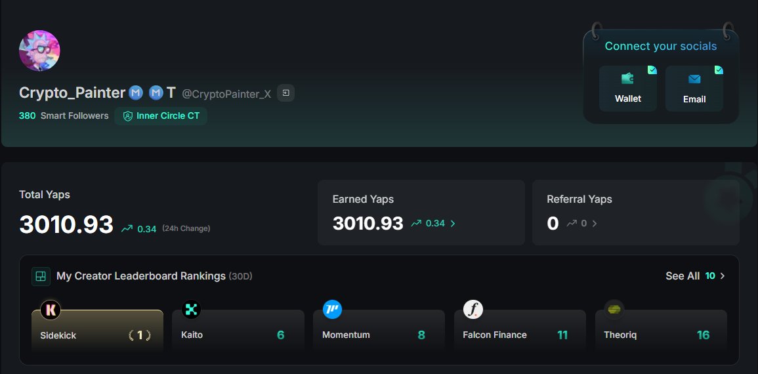
Task: Click the Inner Circle CT badge
Action: [x=161, y=116]
